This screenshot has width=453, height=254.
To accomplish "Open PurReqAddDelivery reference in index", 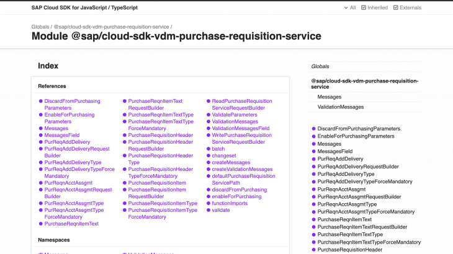I will [x=67, y=142].
